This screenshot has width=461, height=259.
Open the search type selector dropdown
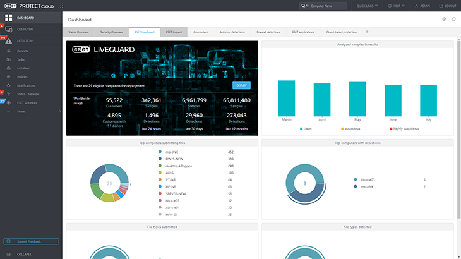[x=304, y=6]
